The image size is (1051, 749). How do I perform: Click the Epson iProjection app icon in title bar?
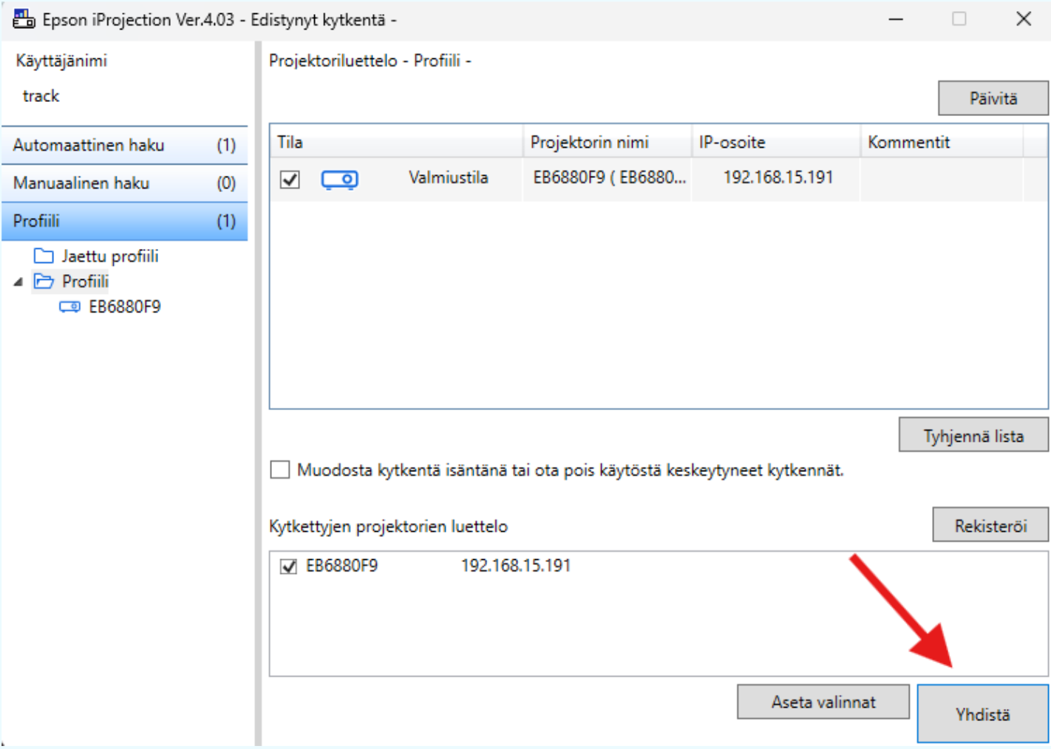coord(24,19)
